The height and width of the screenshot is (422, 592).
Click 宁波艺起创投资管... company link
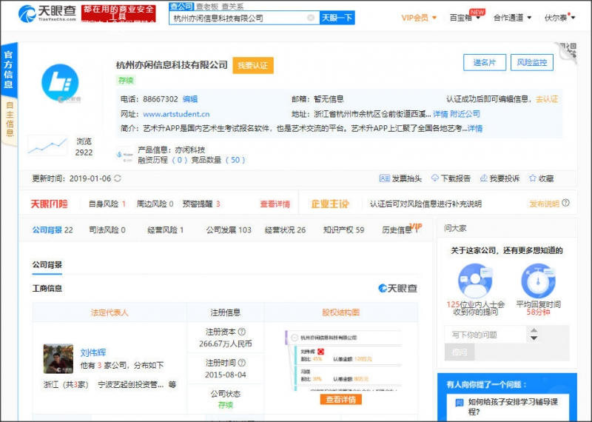131,384
